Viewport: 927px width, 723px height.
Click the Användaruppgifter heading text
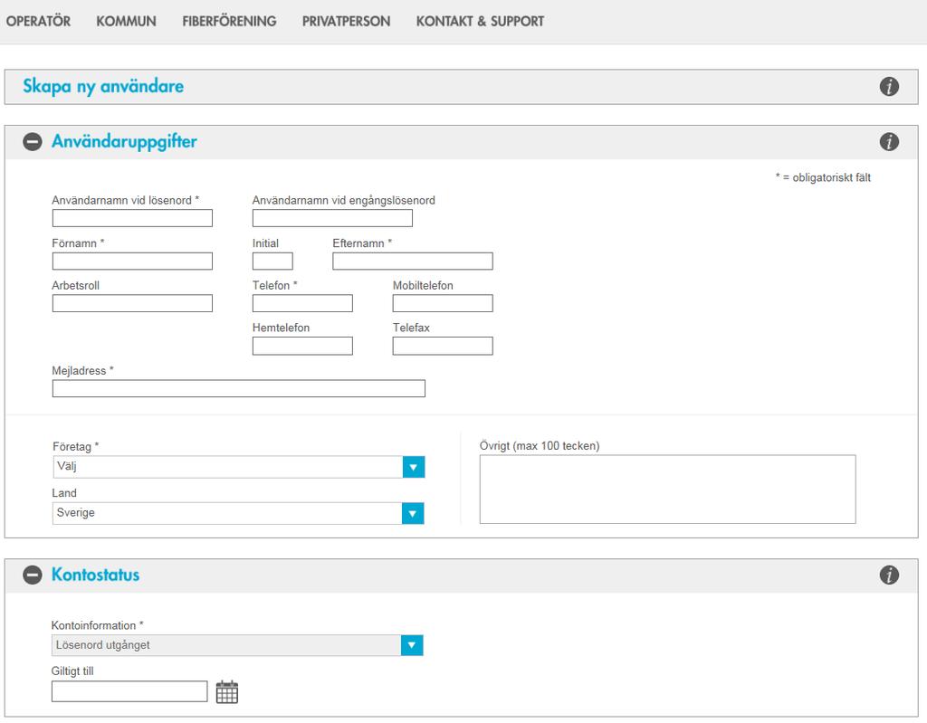pyautogui.click(x=124, y=142)
